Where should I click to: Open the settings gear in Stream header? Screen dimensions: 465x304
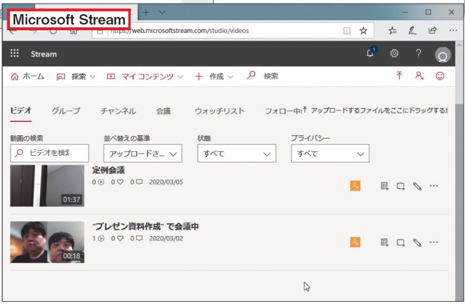point(394,53)
